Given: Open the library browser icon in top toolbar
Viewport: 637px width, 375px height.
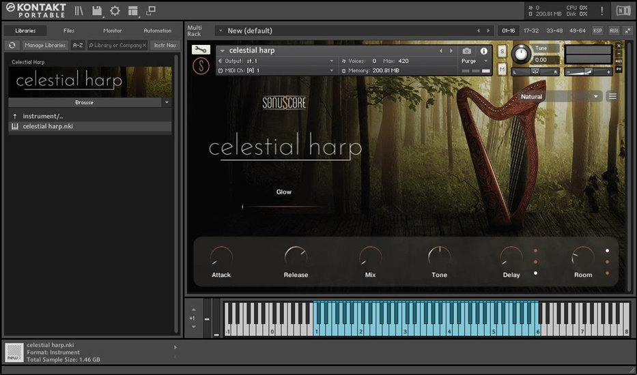Looking at the screenshot, I should click(x=79, y=11).
